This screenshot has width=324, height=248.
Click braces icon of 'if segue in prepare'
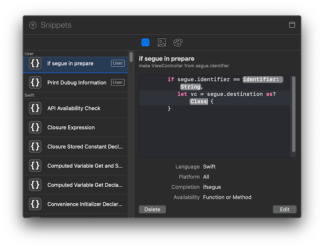pos(35,63)
